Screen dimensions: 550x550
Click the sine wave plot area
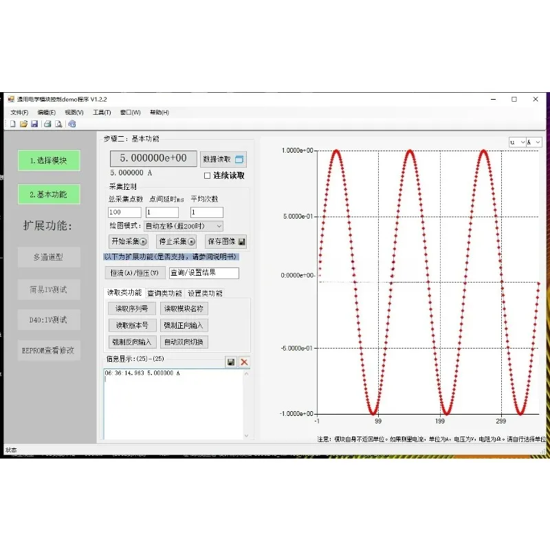coord(428,283)
